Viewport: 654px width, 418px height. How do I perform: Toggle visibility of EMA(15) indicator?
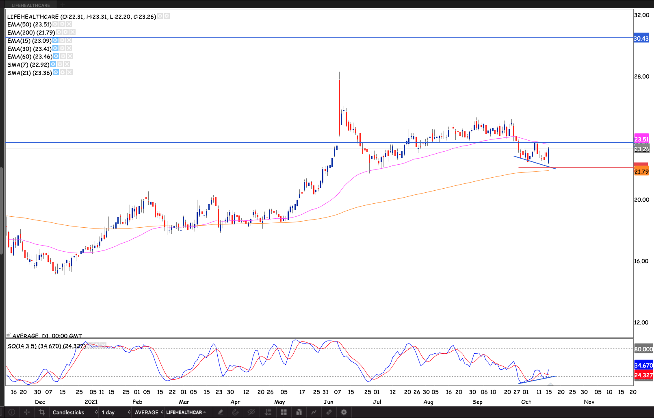[x=56, y=40]
